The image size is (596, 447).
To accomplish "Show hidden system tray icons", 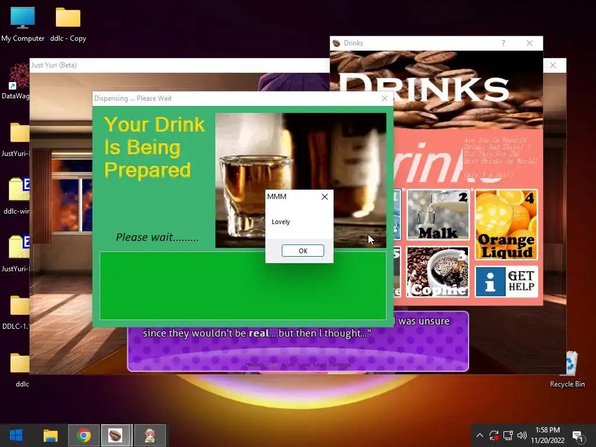I will coord(480,435).
